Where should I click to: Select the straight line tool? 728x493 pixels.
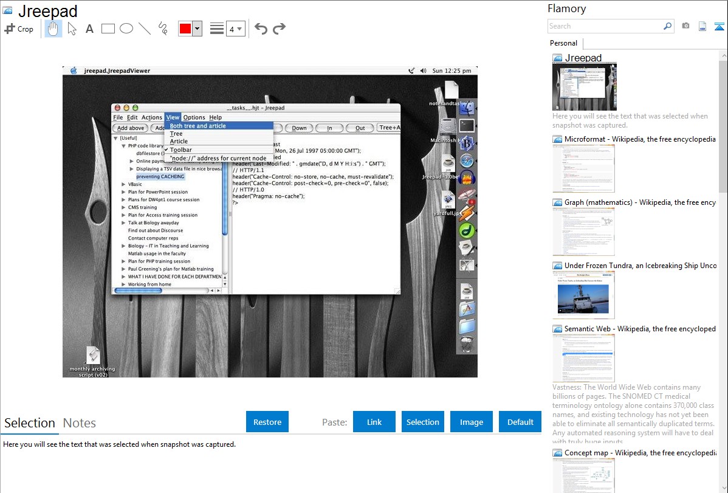click(x=145, y=29)
